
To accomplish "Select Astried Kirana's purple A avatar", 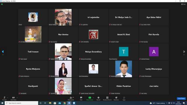I will [154, 52].
